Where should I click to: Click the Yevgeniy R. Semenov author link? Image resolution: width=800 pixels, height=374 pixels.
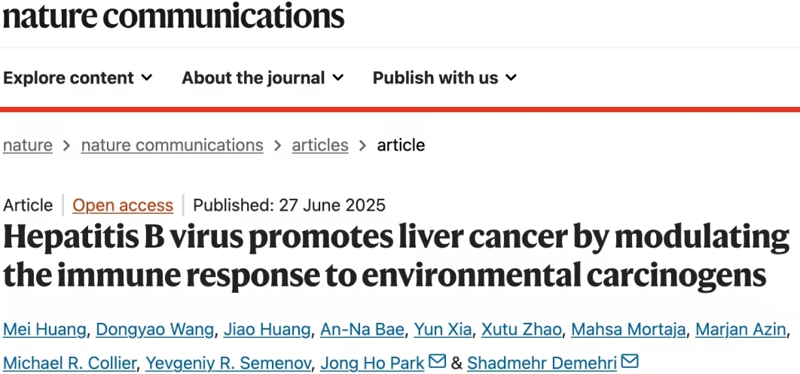click(x=229, y=363)
